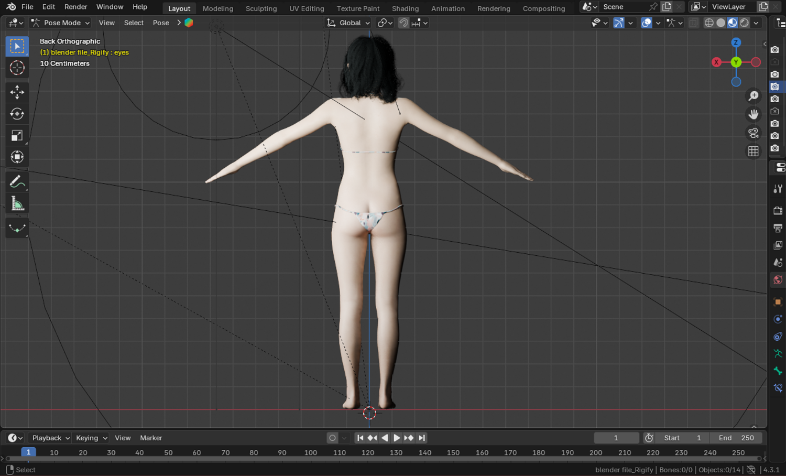Click the pan view hand icon
The height and width of the screenshot is (476, 786).
[754, 114]
